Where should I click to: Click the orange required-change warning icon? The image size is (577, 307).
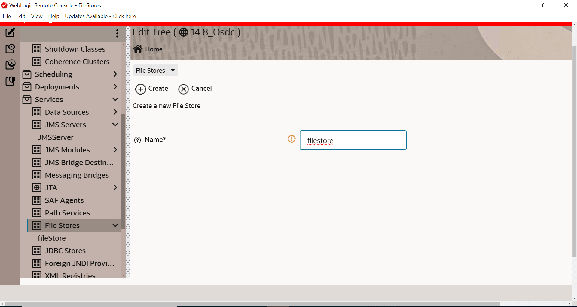click(292, 139)
